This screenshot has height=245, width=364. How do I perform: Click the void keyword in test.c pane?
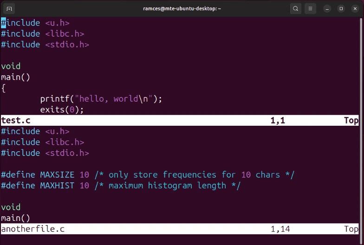click(11, 66)
